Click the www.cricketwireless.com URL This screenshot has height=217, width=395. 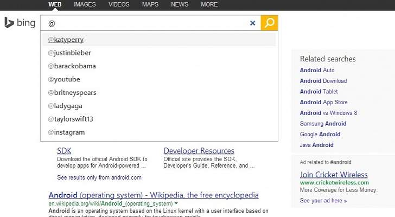click(x=334, y=182)
